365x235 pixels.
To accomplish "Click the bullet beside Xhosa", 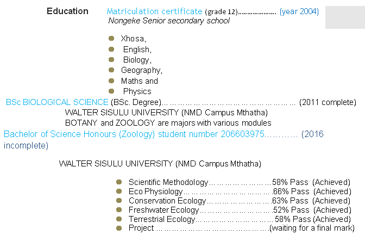I will pos(111,39).
